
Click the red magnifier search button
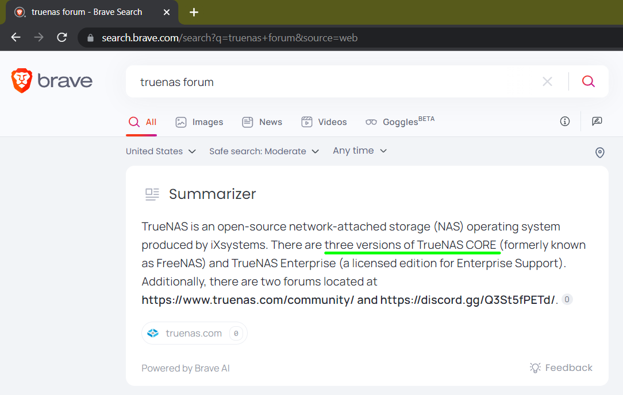(589, 81)
